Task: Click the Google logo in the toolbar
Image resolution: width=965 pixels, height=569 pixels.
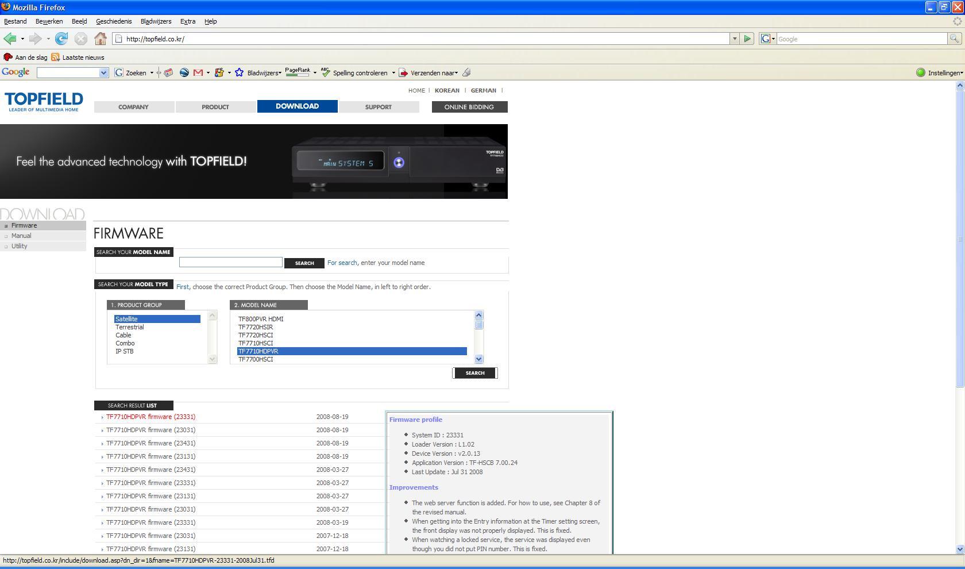Action: coord(16,72)
